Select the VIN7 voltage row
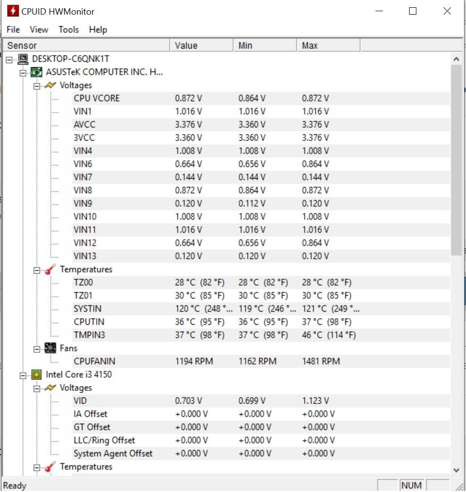466x492 pixels. tap(261, 177)
